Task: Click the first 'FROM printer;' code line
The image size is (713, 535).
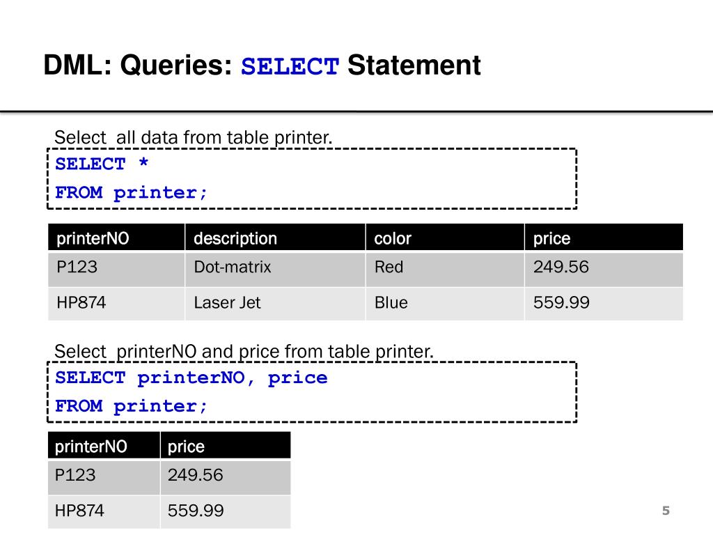Action: [x=131, y=193]
